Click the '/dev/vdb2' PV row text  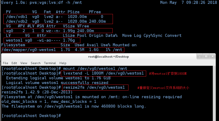tap(56, 21)
